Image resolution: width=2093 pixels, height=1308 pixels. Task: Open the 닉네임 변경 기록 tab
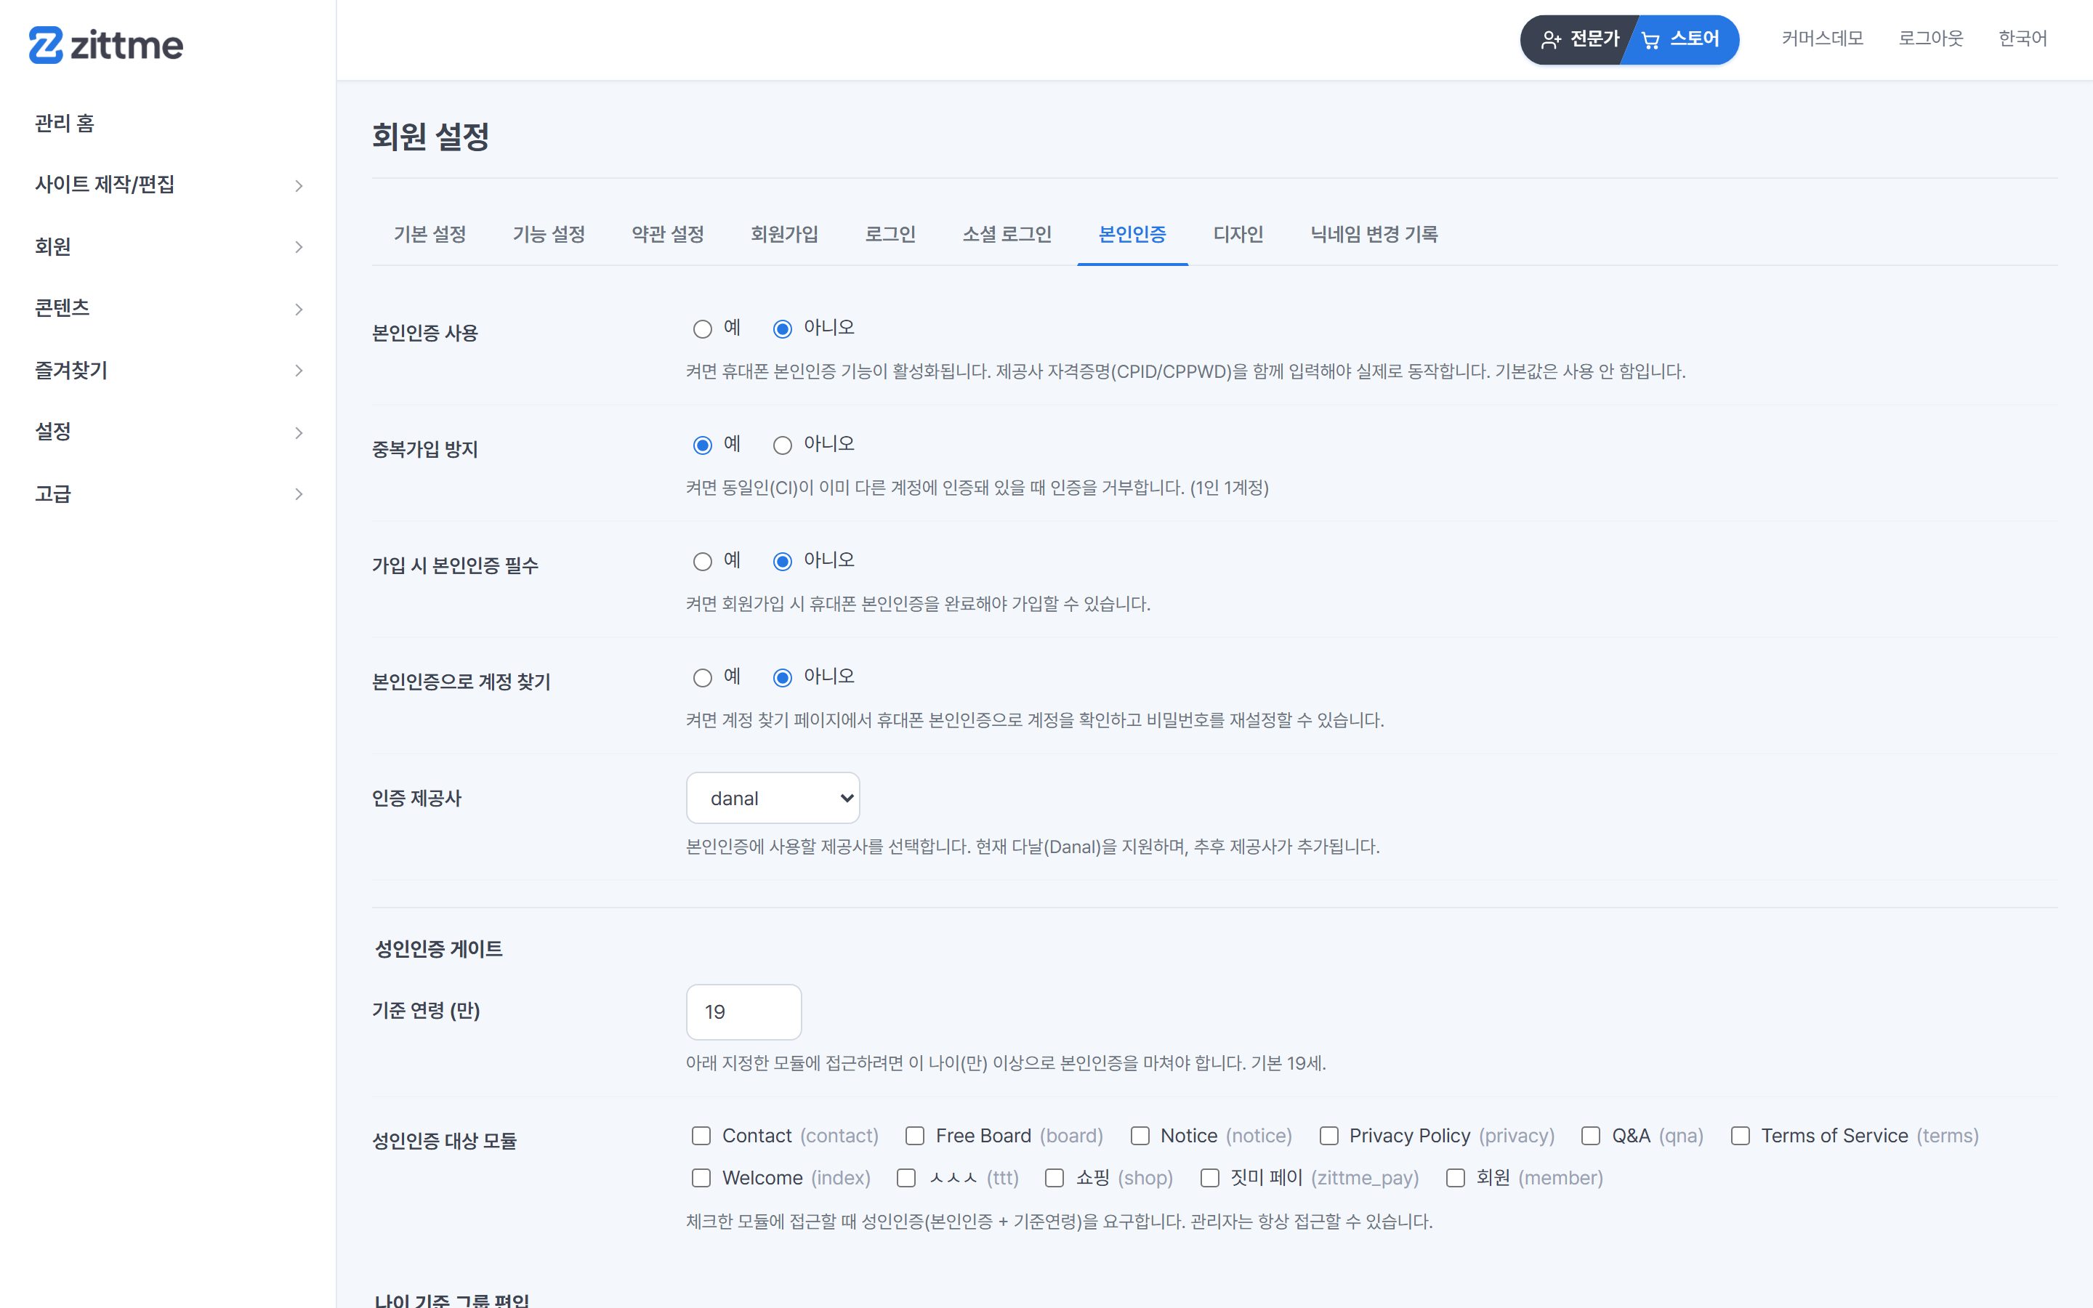pos(1374,235)
